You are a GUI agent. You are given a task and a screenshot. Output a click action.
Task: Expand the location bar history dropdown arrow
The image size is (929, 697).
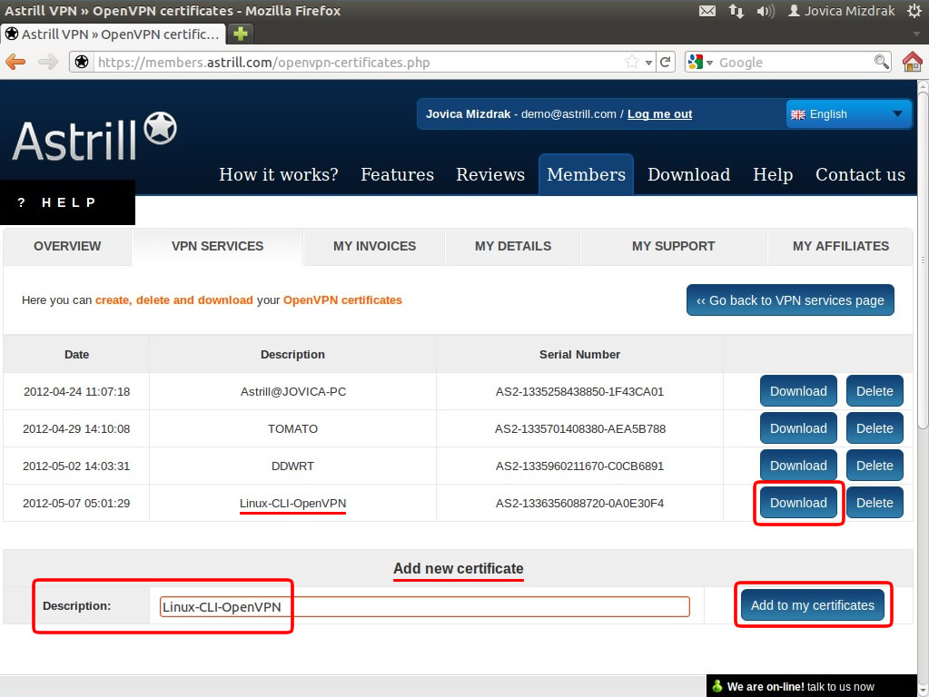coord(647,62)
